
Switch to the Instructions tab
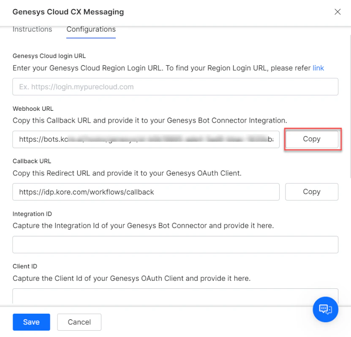32,29
